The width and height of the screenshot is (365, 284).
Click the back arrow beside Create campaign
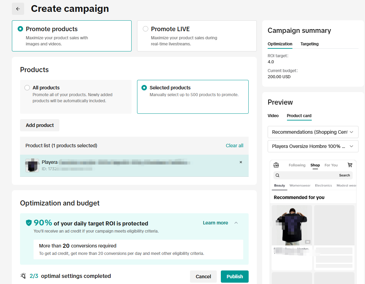point(18,9)
